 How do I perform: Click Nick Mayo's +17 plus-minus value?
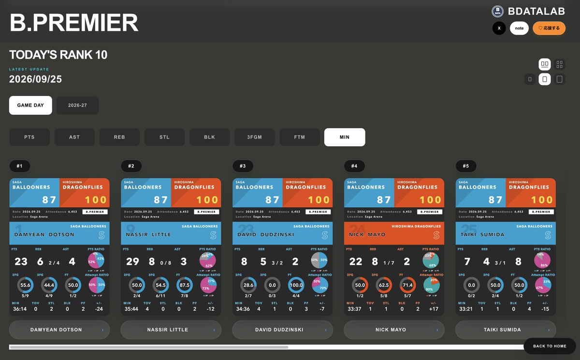pos(434,309)
